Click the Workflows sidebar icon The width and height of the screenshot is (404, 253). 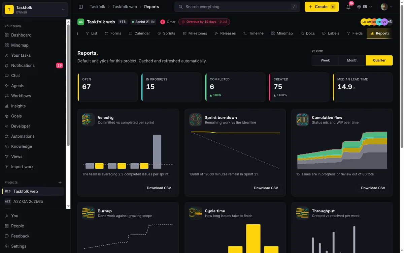(7, 96)
